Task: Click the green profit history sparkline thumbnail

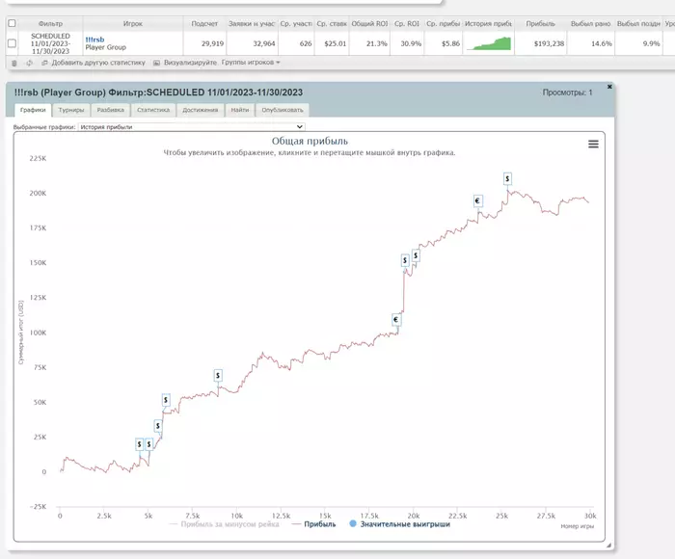Action: [x=489, y=44]
